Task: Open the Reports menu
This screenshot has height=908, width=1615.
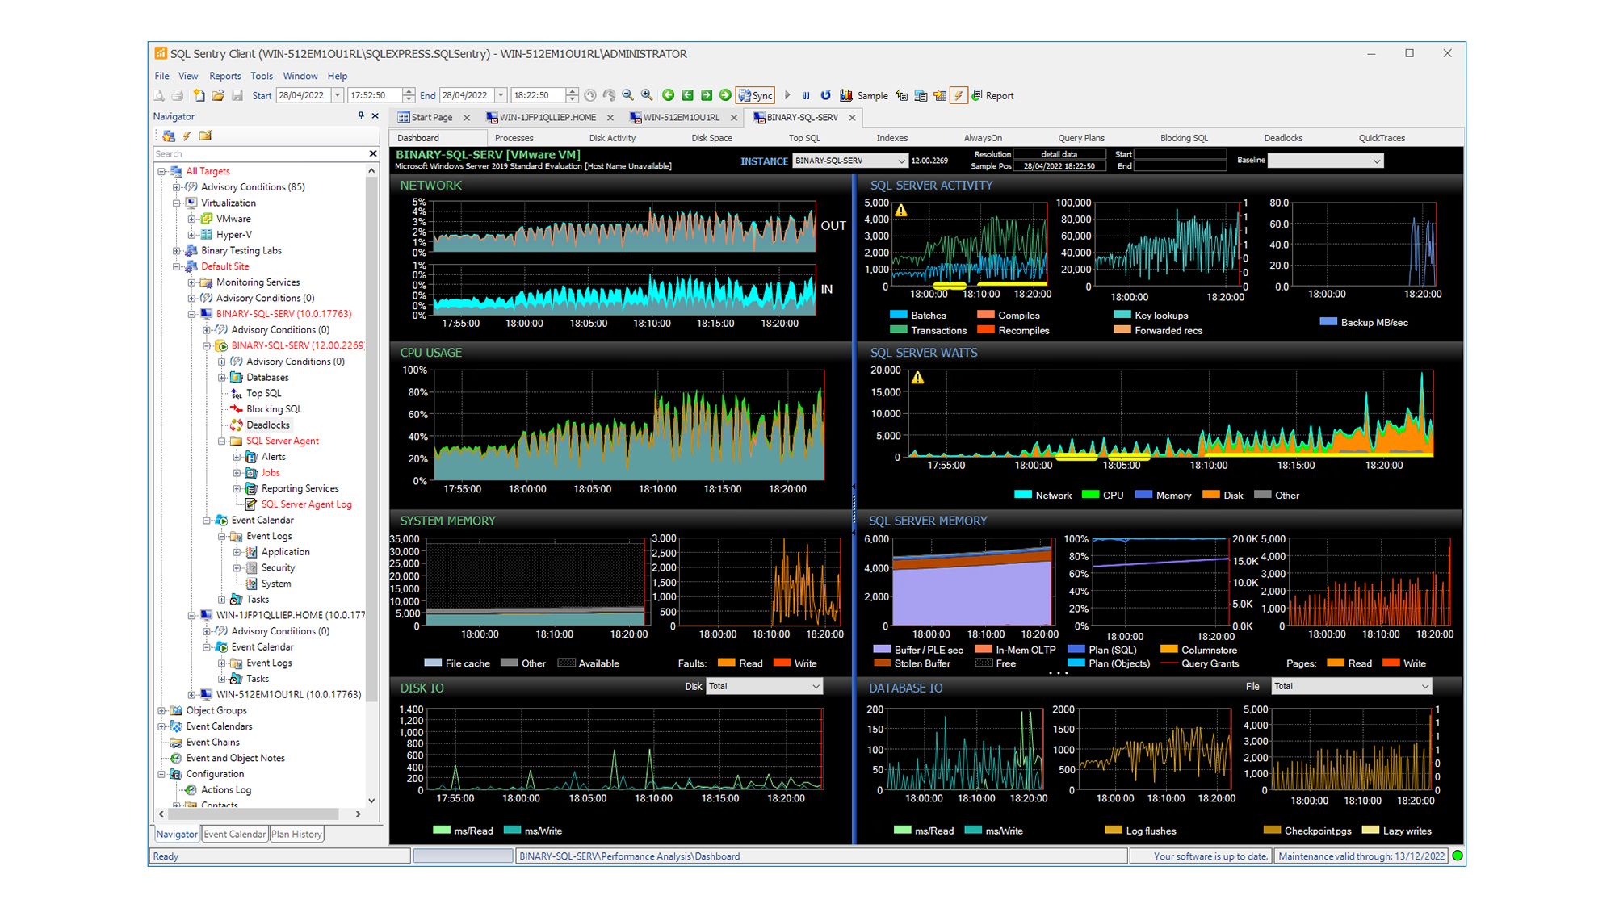Action: [x=224, y=76]
